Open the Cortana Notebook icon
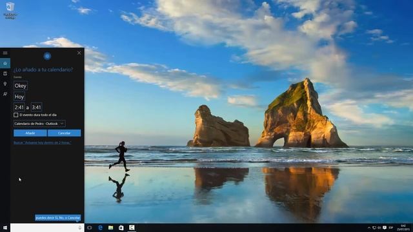 [x=5, y=73]
